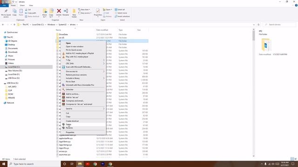Click Cut in the Clipboard ribbon group
Screen dimensions: 298x167
coord(28,10)
